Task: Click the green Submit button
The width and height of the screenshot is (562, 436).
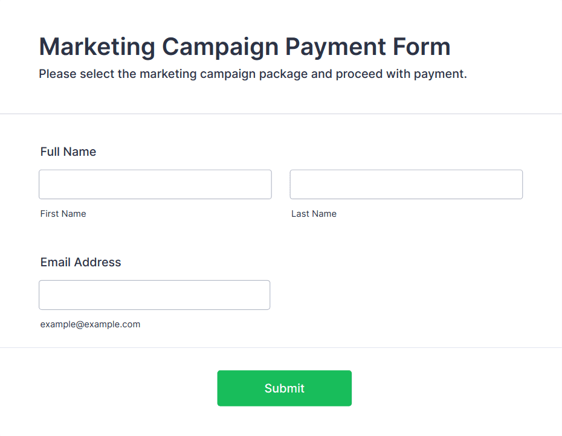Action: (x=284, y=388)
